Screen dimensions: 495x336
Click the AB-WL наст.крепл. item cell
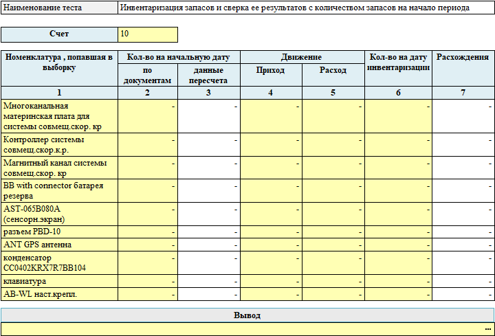coord(60,294)
